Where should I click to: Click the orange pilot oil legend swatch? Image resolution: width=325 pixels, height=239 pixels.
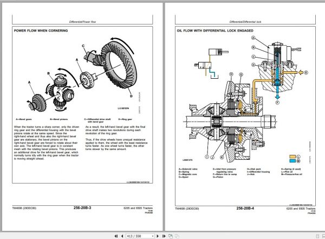tap(292, 156)
